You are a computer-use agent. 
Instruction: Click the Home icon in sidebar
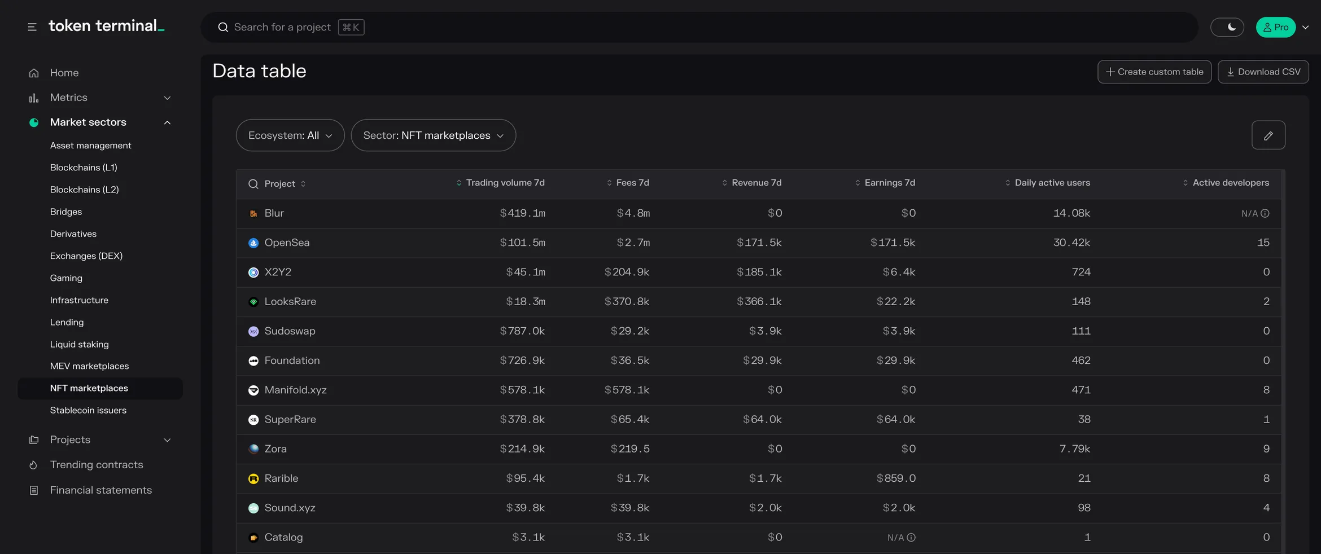click(34, 73)
